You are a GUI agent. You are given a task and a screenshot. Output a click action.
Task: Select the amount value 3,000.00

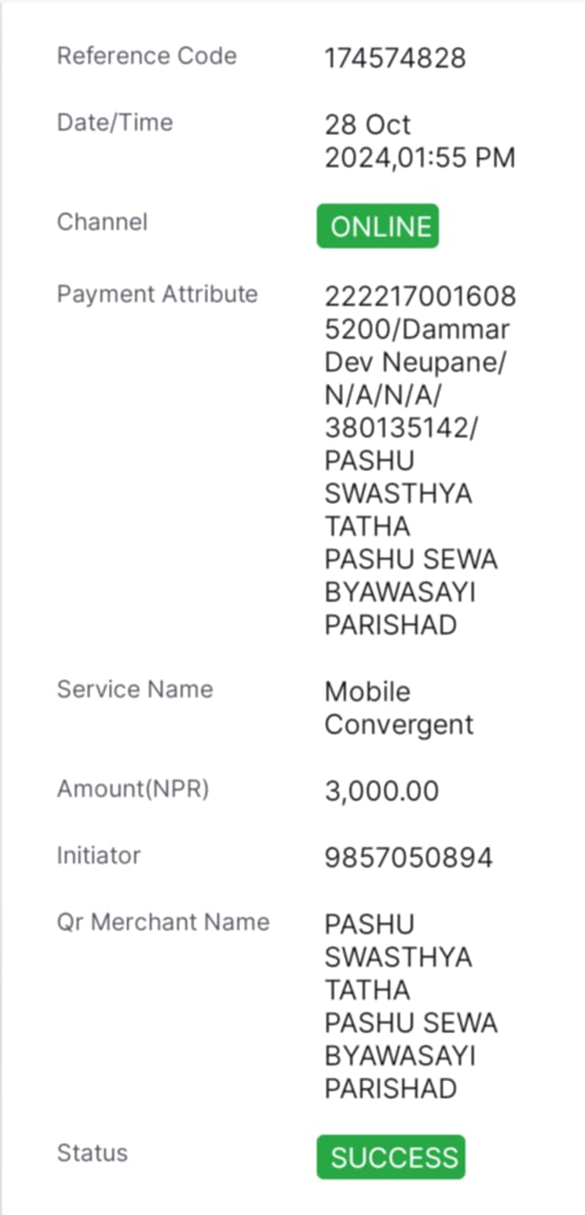381,791
